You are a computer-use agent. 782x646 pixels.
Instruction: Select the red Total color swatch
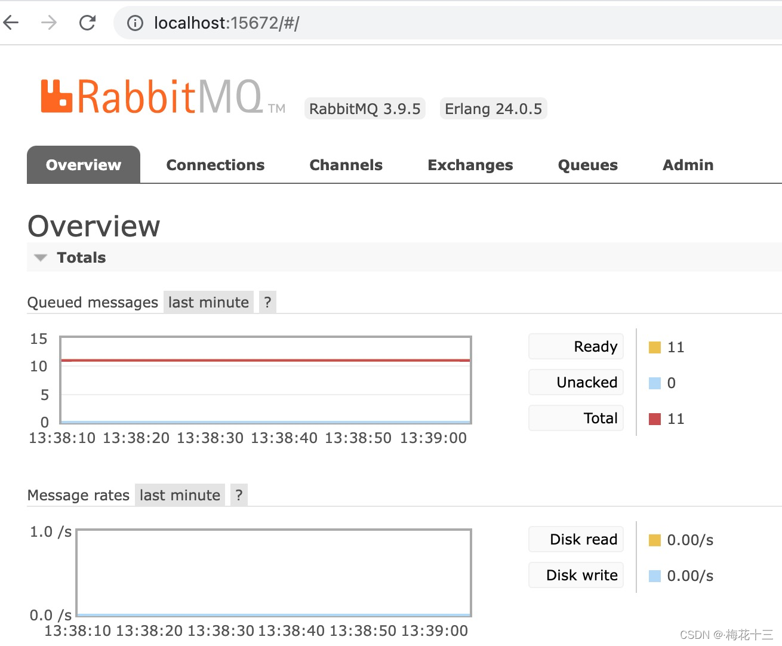pyautogui.click(x=655, y=418)
